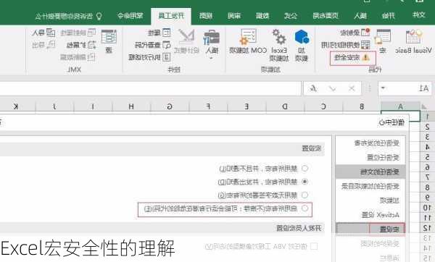Click the formula bar enter checkmark icon
Viewport: 435px width, 262px height.
point(332,88)
